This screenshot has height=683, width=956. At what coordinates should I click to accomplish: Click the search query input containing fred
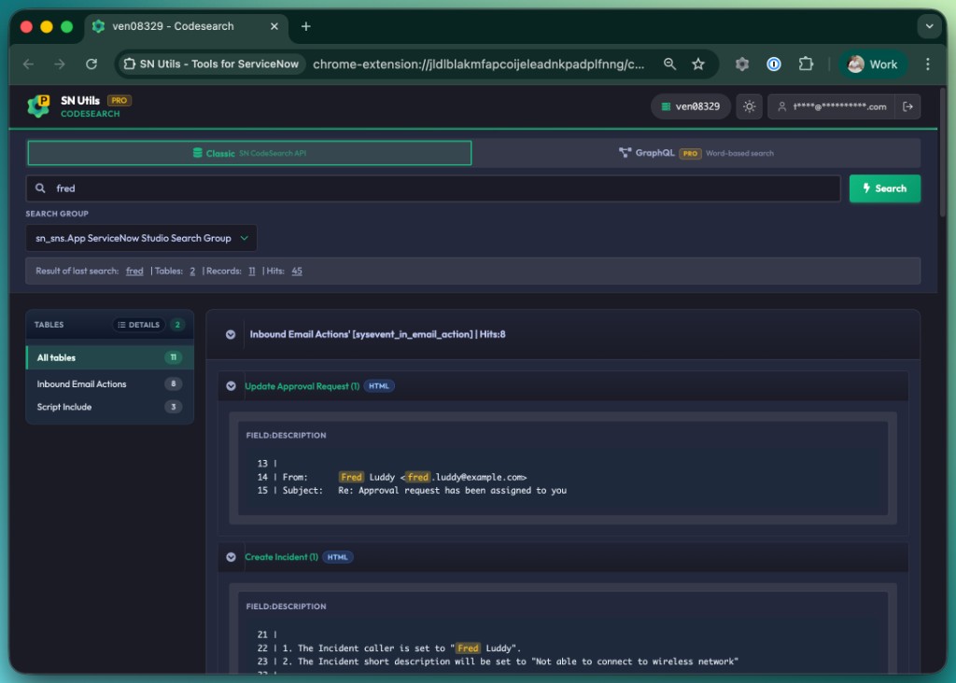pyautogui.click(x=433, y=188)
